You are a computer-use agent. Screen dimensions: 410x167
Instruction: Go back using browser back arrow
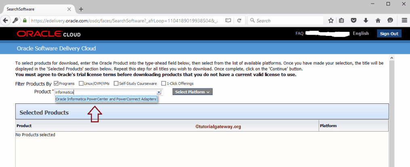[6, 20]
